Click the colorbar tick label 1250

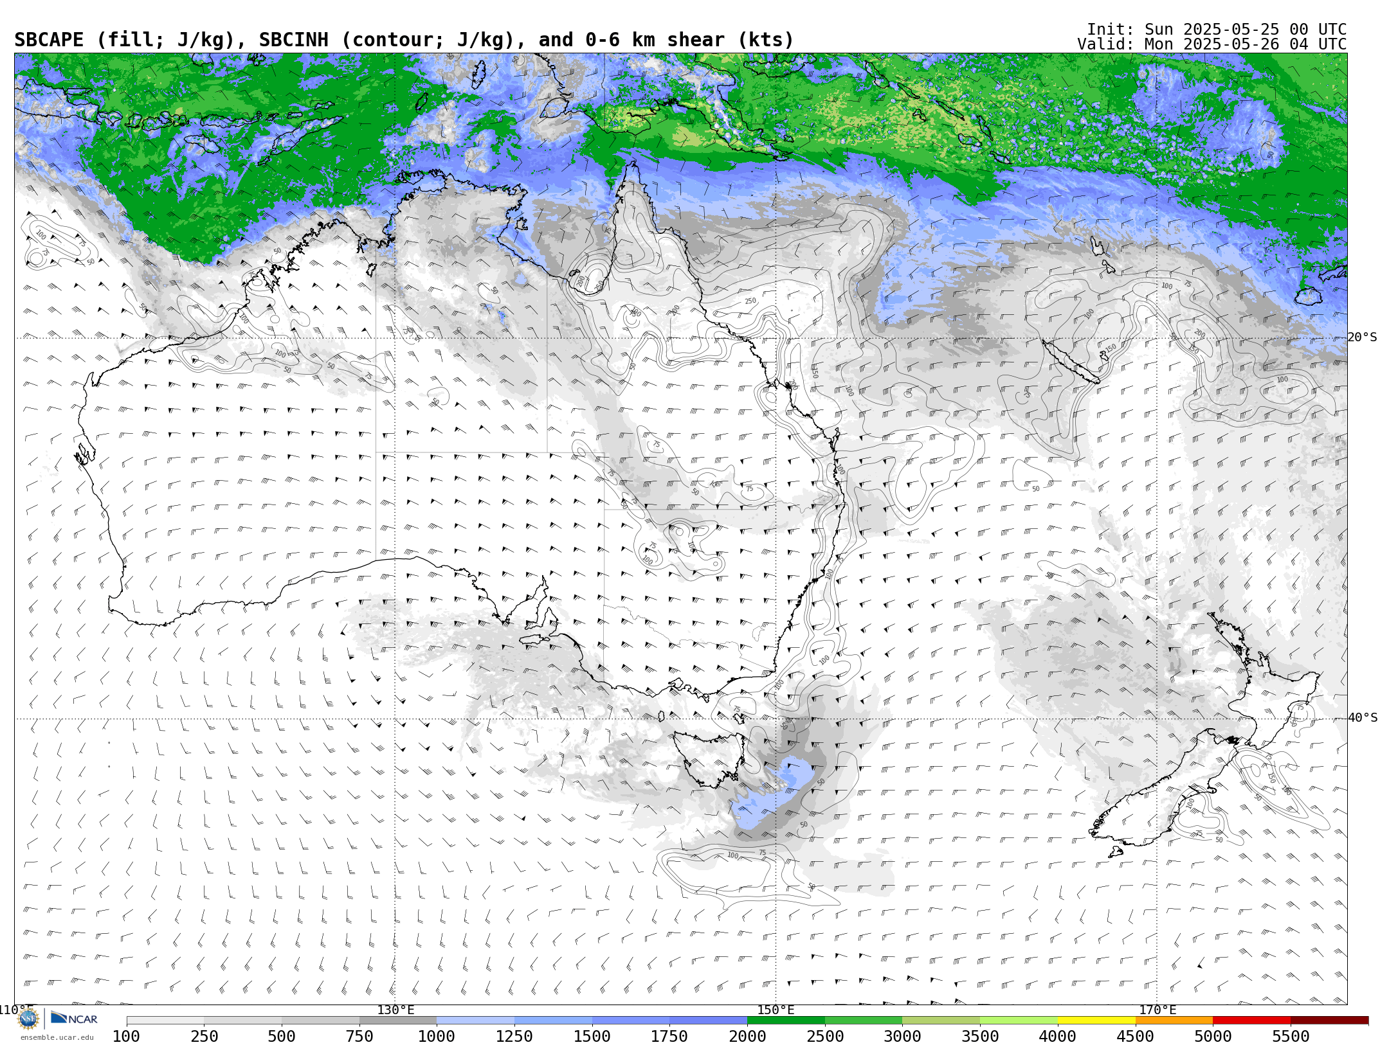pyautogui.click(x=515, y=1036)
